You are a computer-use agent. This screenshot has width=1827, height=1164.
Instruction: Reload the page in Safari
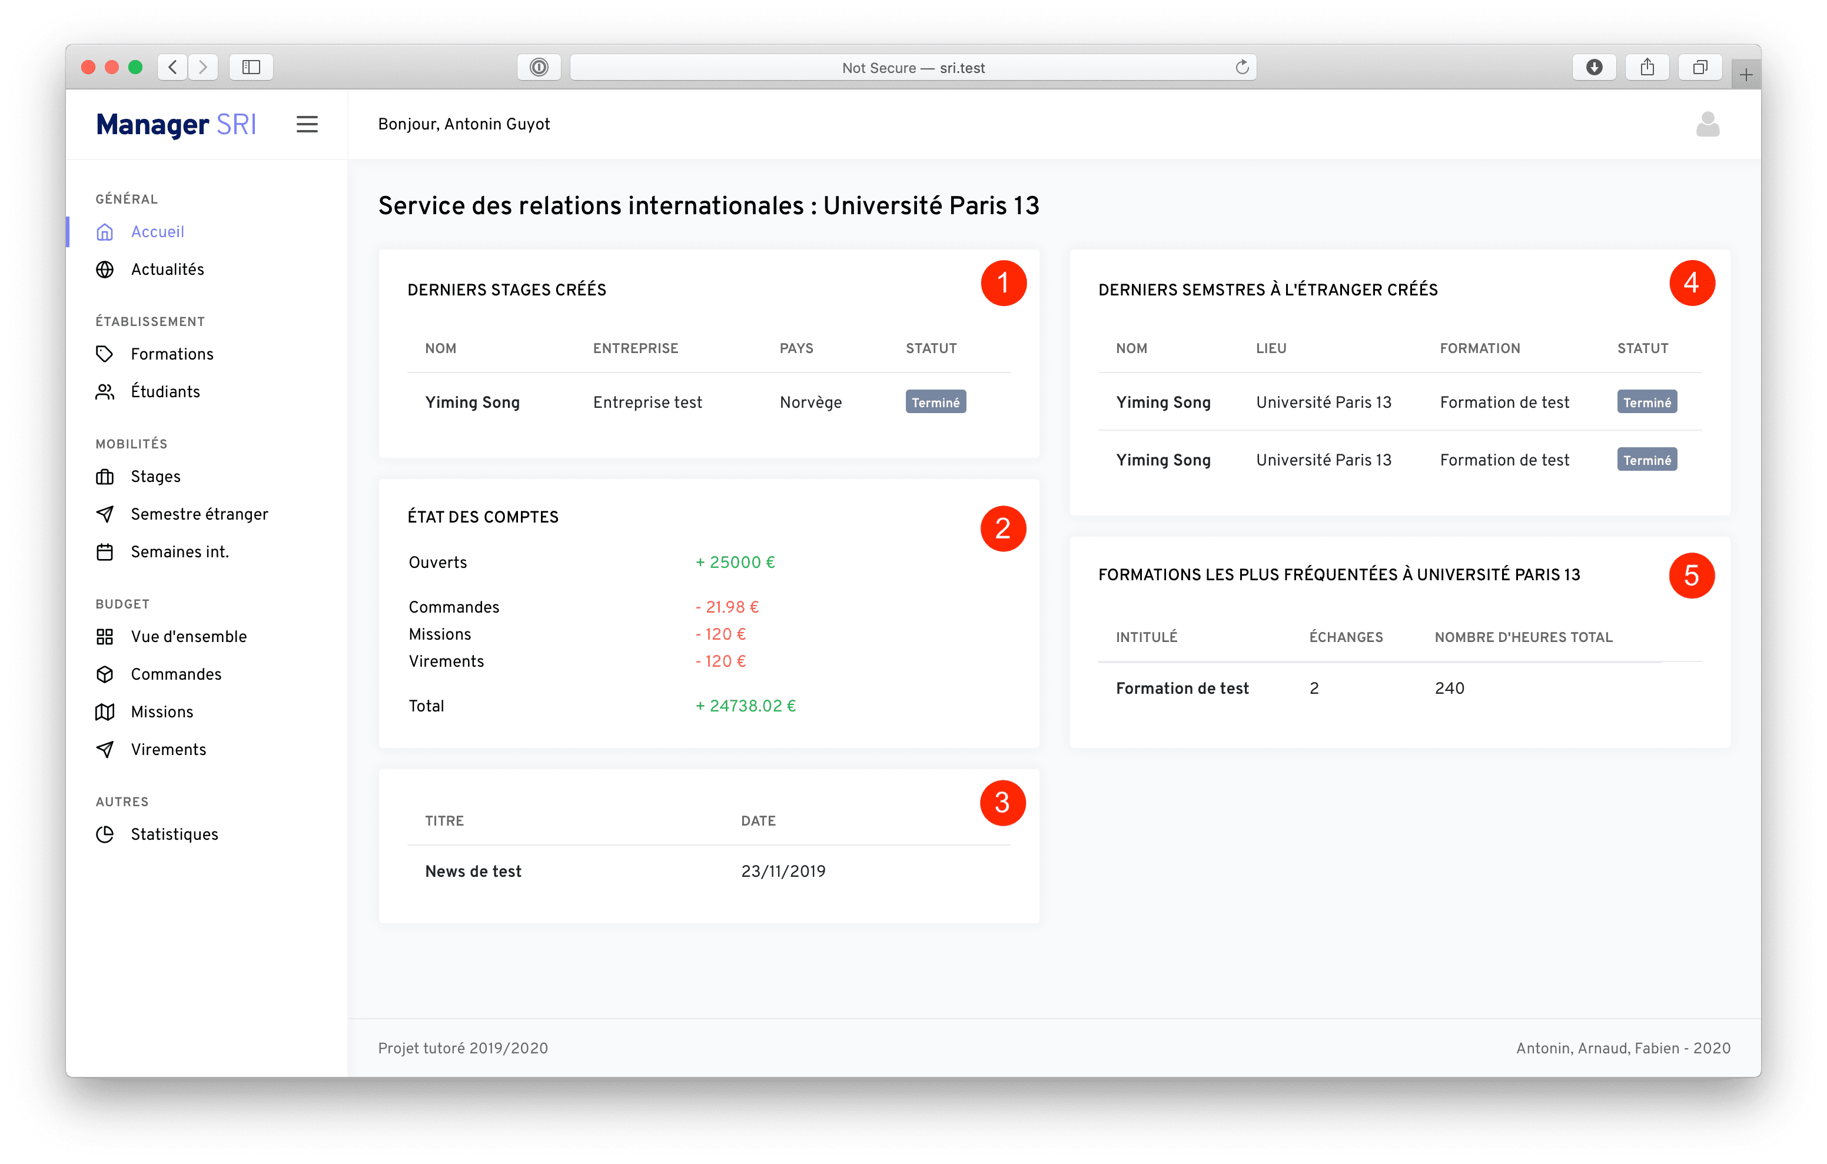coord(1241,68)
